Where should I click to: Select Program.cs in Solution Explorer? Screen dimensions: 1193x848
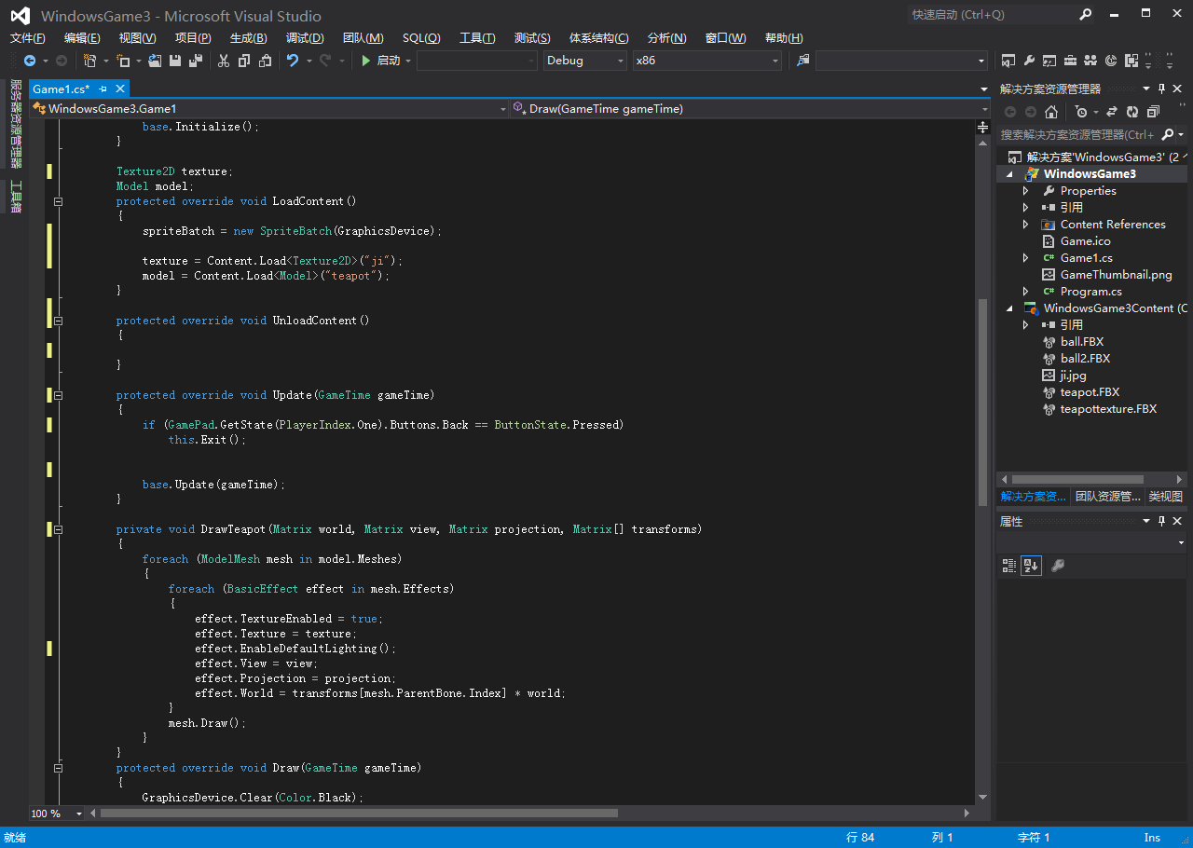tap(1090, 292)
